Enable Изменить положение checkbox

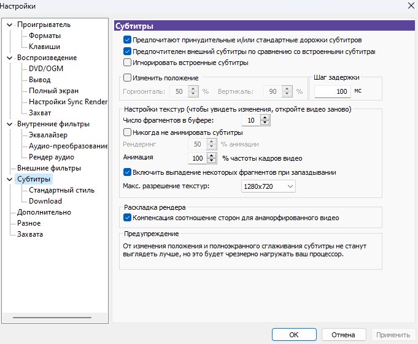click(x=127, y=78)
